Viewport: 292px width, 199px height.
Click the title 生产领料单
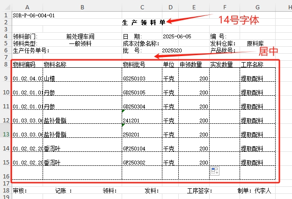(144, 22)
